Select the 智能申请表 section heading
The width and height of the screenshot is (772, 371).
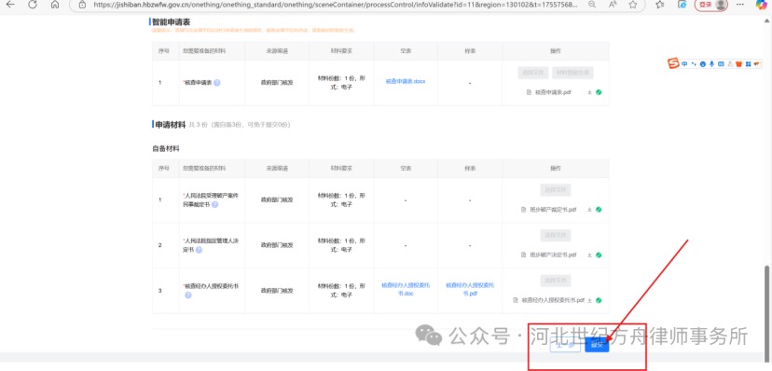coord(172,22)
